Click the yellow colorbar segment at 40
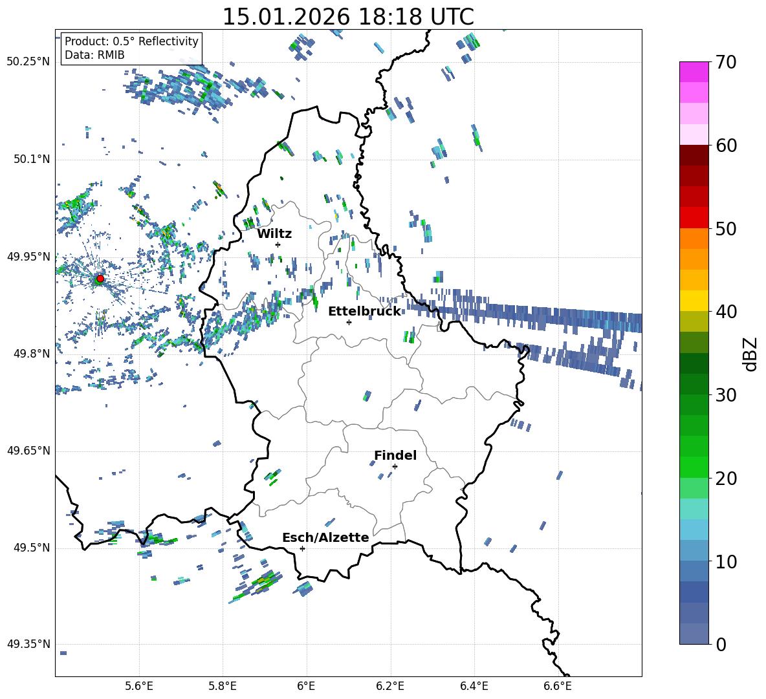 (694, 301)
